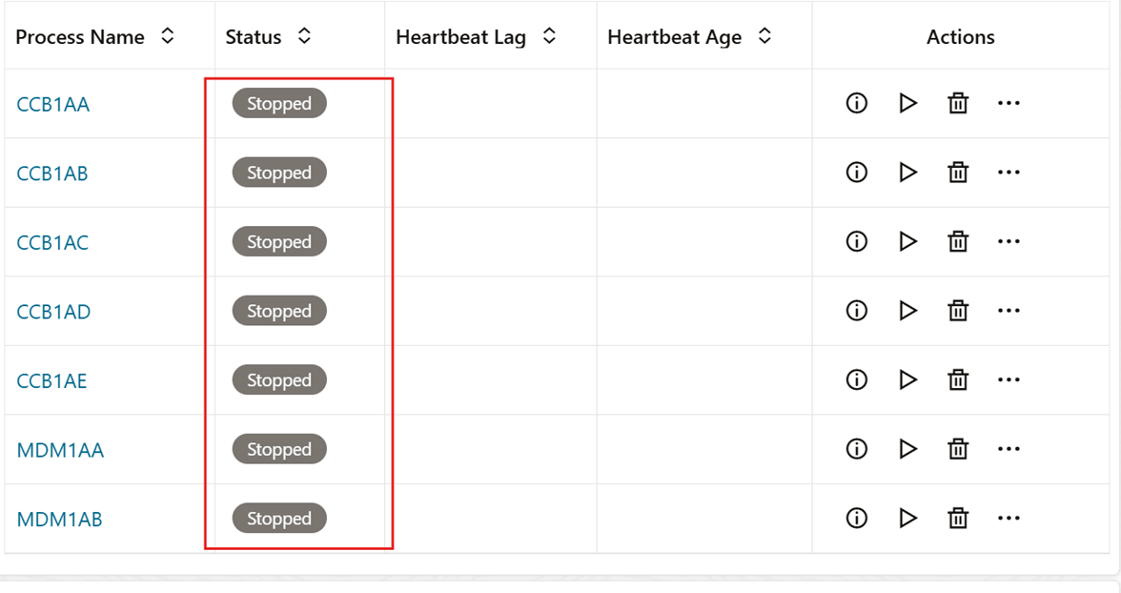1121x593 pixels.
Task: Start the CCB1AA process
Action: pyautogui.click(x=907, y=103)
